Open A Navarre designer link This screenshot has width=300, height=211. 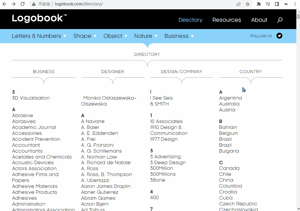[93, 122]
